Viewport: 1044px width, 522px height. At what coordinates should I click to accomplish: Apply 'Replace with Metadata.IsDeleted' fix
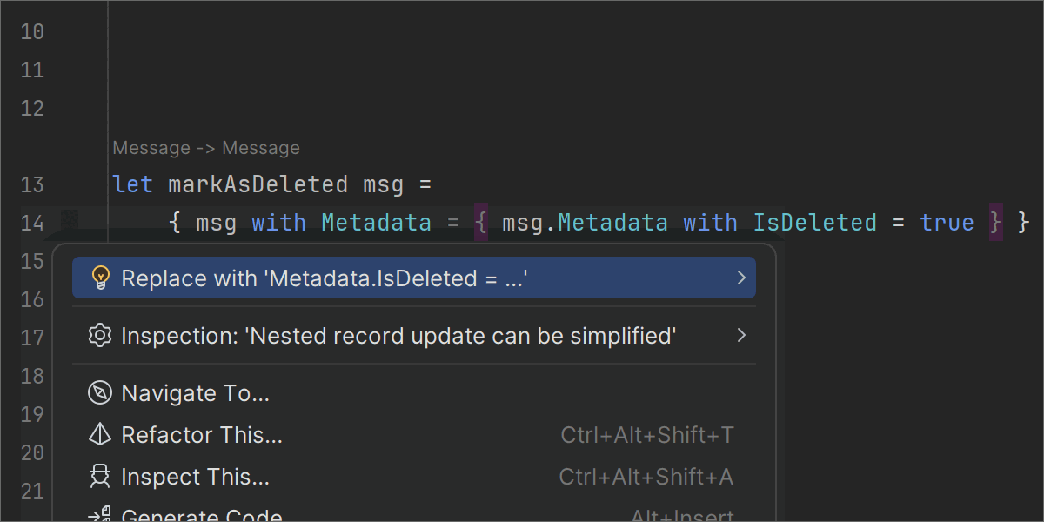[325, 278]
